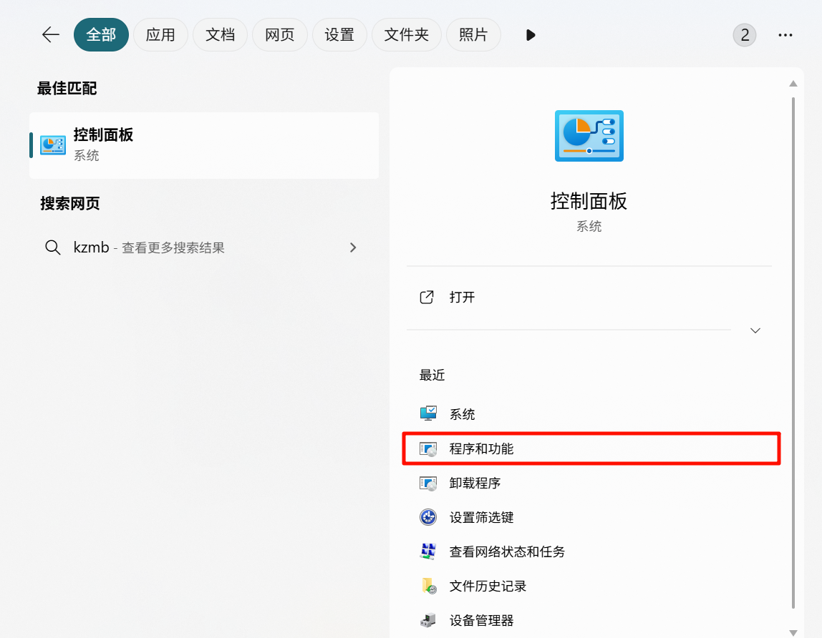The height and width of the screenshot is (638, 822).
Task: Click the badge showing number 2
Action: pos(745,34)
